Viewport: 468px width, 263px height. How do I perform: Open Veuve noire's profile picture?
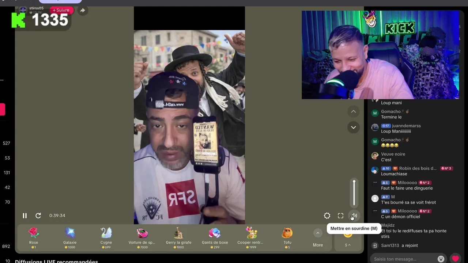375,156
